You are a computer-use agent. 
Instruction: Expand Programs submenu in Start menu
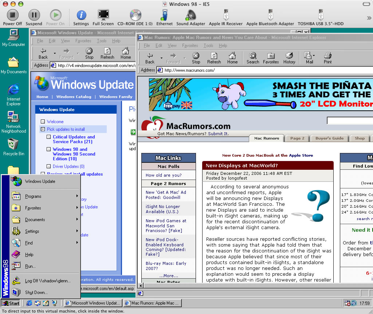[x=45, y=196]
